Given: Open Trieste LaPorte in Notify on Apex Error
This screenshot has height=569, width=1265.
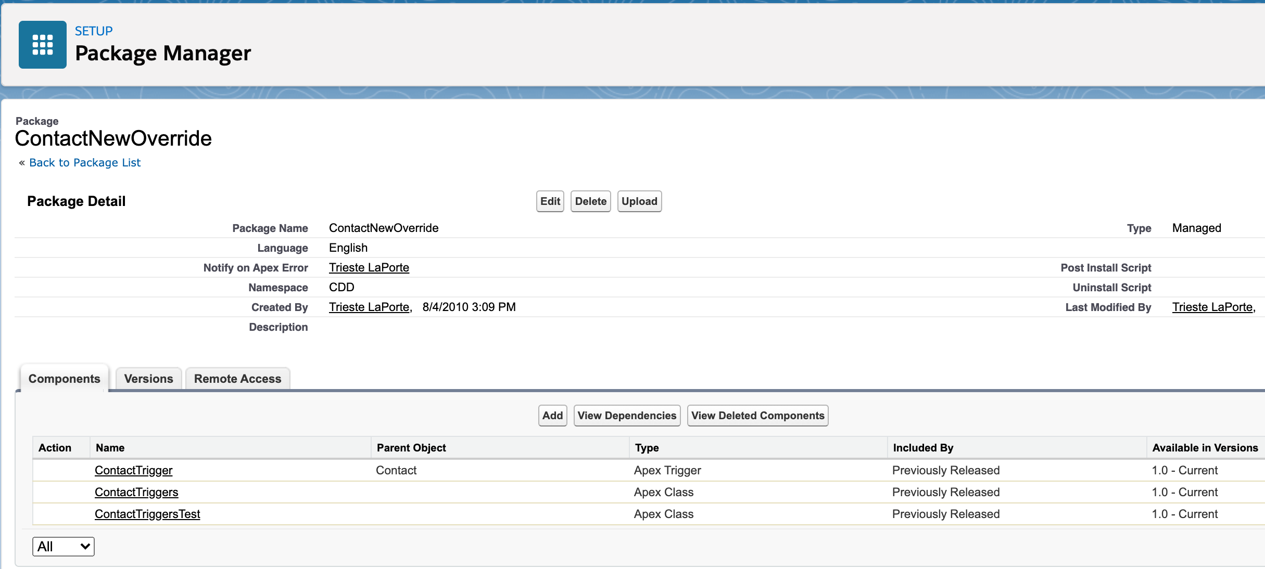Looking at the screenshot, I should [x=369, y=267].
